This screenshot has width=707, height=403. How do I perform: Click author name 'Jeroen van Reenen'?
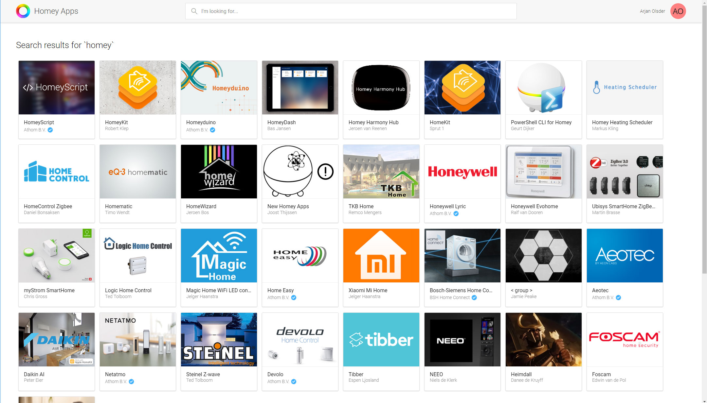point(368,128)
